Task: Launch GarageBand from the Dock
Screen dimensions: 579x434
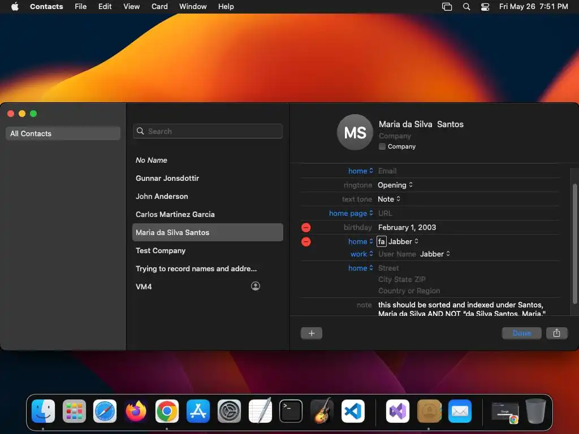Action: click(x=322, y=411)
